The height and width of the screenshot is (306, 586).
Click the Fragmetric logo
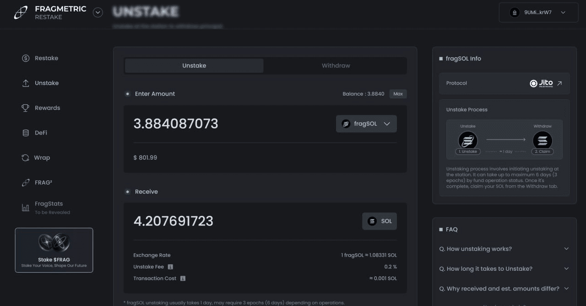pyautogui.click(x=20, y=12)
